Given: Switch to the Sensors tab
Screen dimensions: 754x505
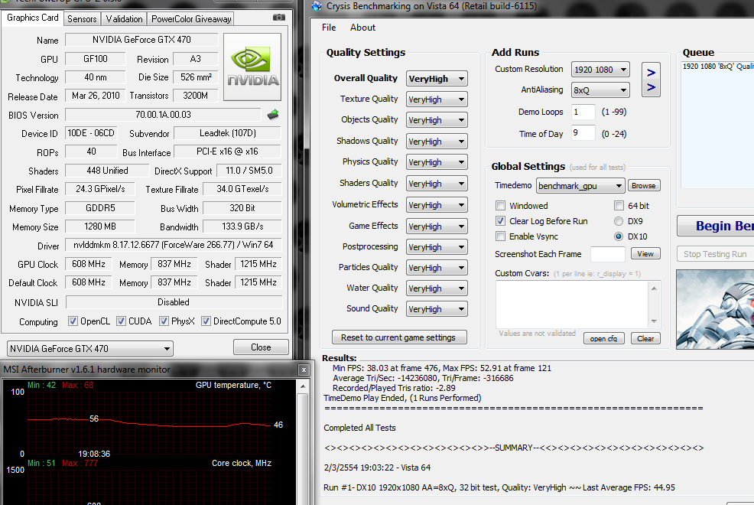Looking at the screenshot, I should [x=82, y=19].
